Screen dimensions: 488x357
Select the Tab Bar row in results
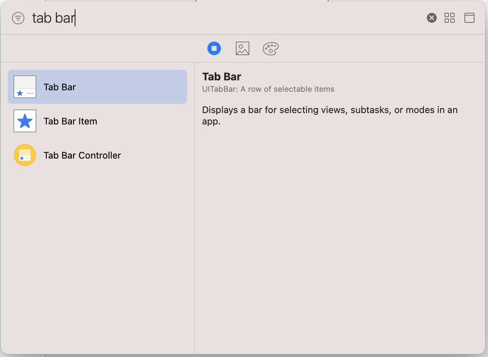[97, 87]
